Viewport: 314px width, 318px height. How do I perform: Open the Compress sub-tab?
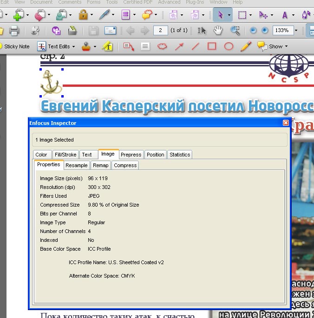pos(125,165)
